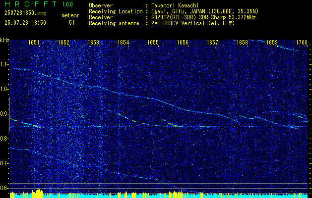Click the meteor count 51

click(x=72, y=23)
